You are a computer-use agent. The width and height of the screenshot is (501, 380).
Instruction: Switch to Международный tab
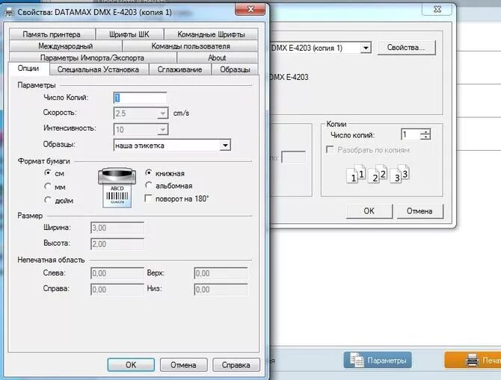[66, 46]
